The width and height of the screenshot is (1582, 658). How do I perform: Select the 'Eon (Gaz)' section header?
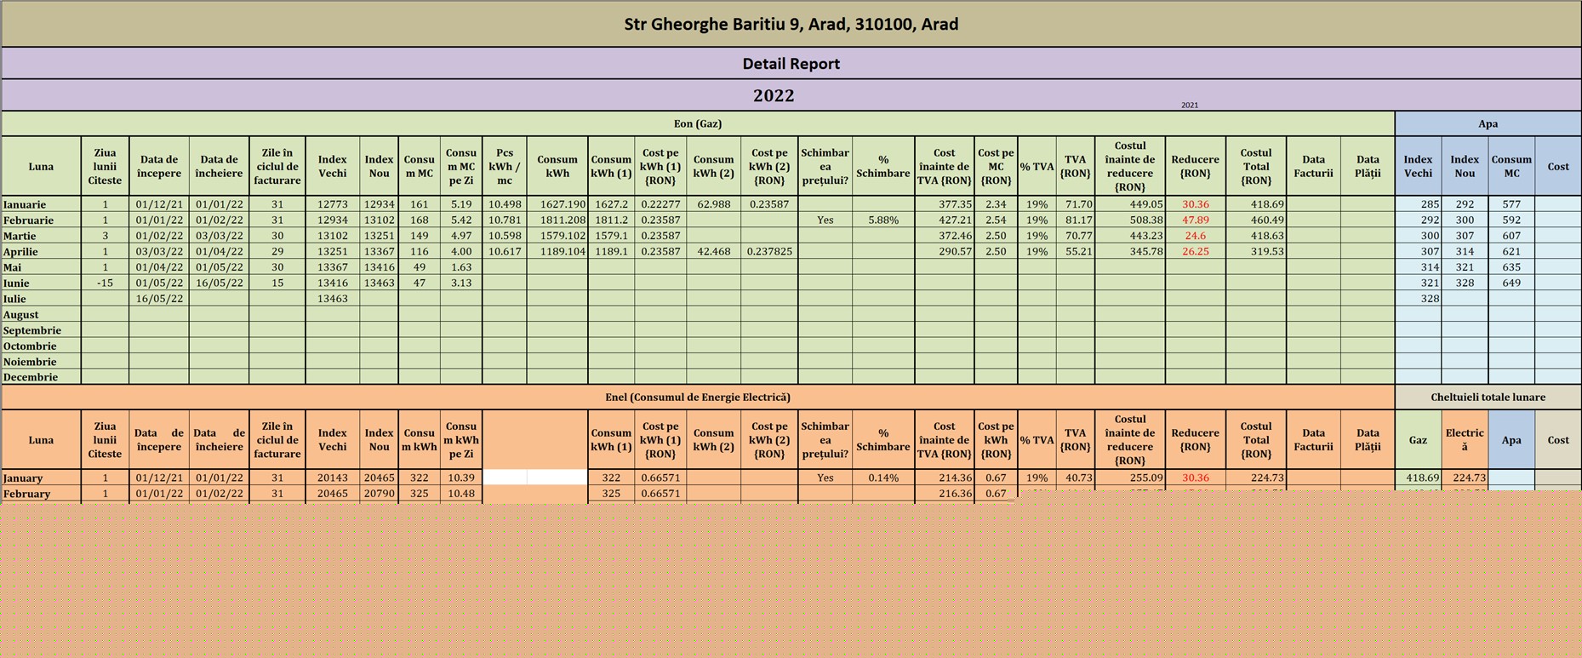pos(698,123)
